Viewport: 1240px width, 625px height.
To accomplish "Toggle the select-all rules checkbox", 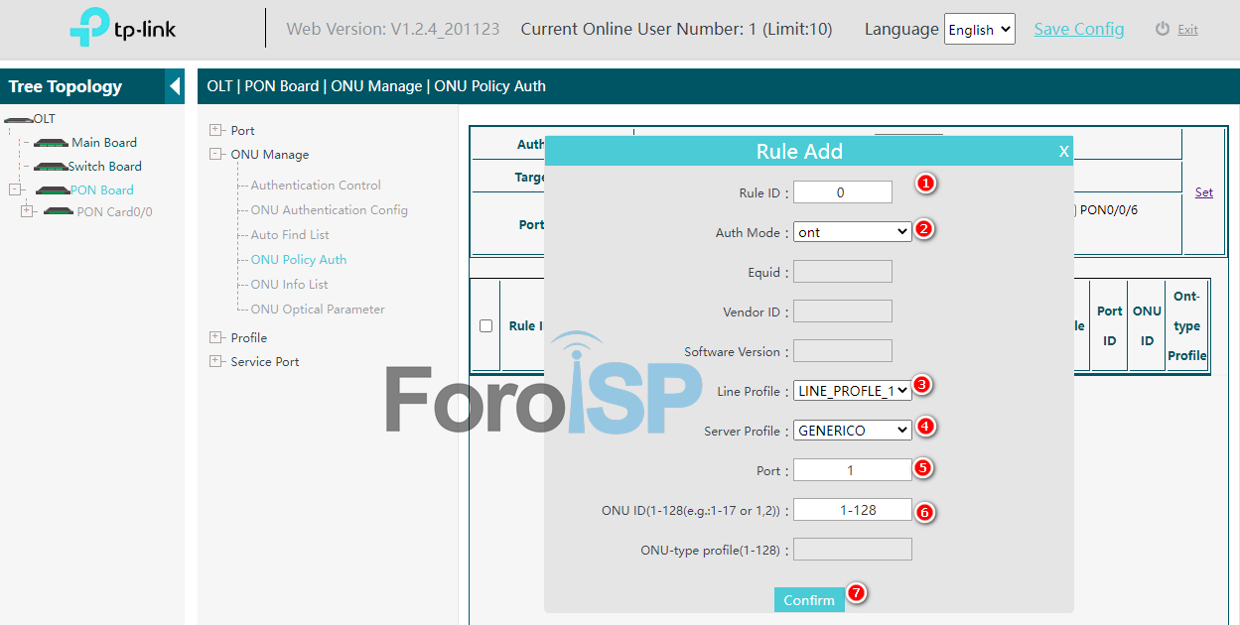I will pyautogui.click(x=485, y=325).
